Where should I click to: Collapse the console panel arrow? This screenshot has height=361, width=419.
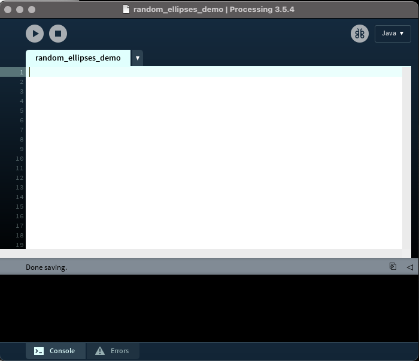(410, 267)
